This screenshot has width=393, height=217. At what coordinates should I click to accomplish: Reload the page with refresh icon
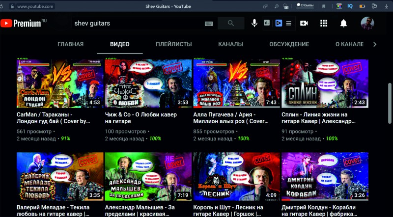[1, 6]
